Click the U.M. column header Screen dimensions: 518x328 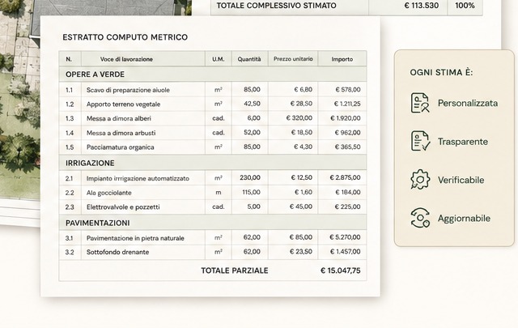(x=218, y=59)
